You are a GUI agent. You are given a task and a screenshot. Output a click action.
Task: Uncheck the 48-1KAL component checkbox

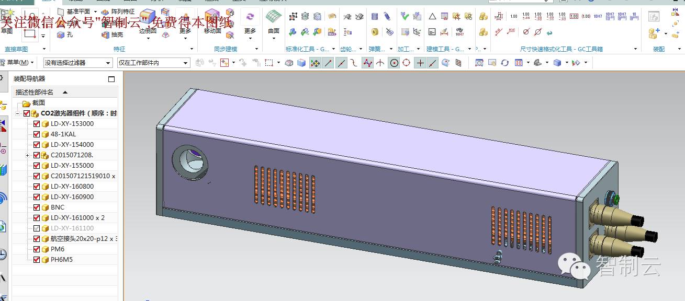(x=37, y=134)
